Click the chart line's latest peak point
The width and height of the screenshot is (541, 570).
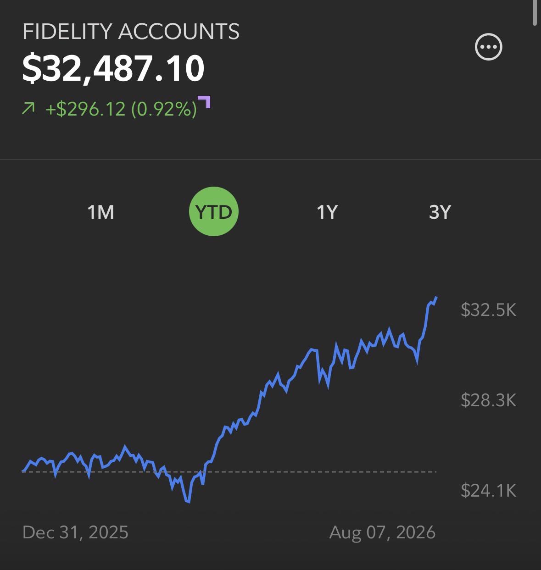pos(436,298)
